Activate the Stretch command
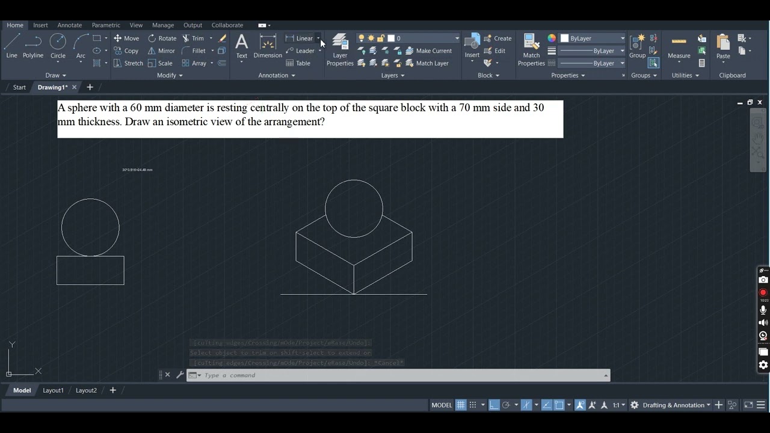 [x=128, y=63]
